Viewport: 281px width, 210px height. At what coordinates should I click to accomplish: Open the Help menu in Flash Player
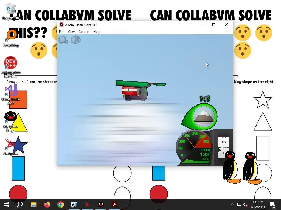point(97,32)
